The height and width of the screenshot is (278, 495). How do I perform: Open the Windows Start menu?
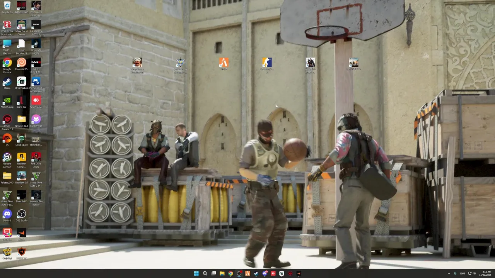(x=196, y=273)
